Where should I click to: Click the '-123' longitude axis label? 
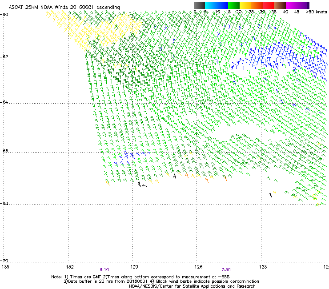click(261, 267)
